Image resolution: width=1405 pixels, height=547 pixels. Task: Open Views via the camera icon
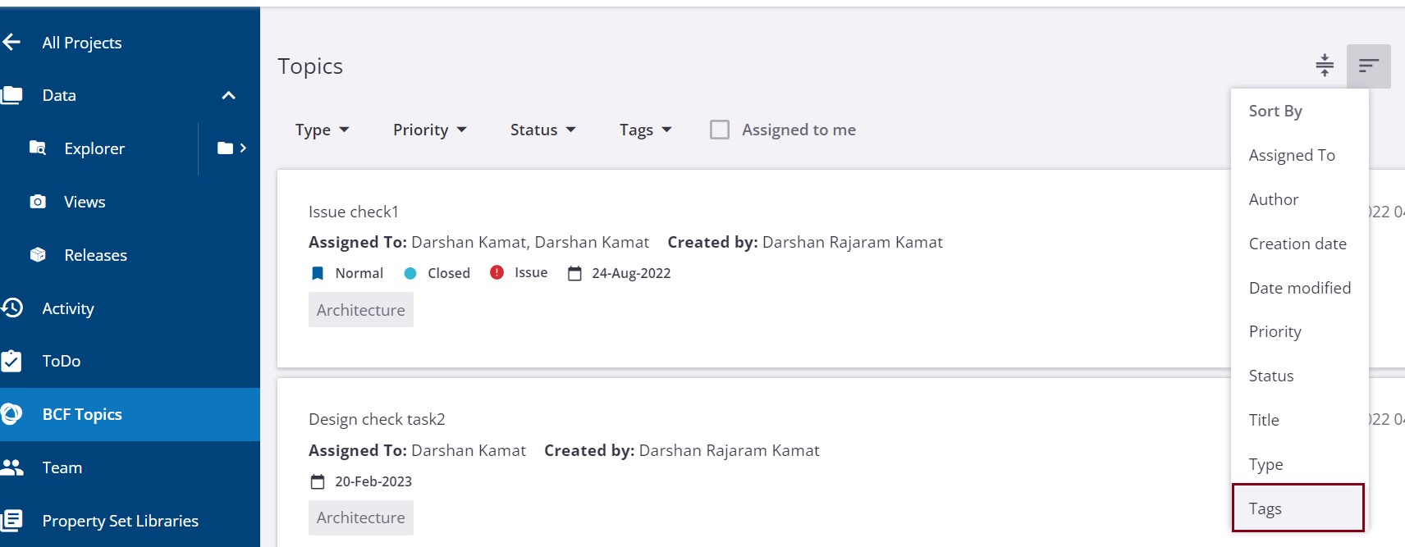38,202
